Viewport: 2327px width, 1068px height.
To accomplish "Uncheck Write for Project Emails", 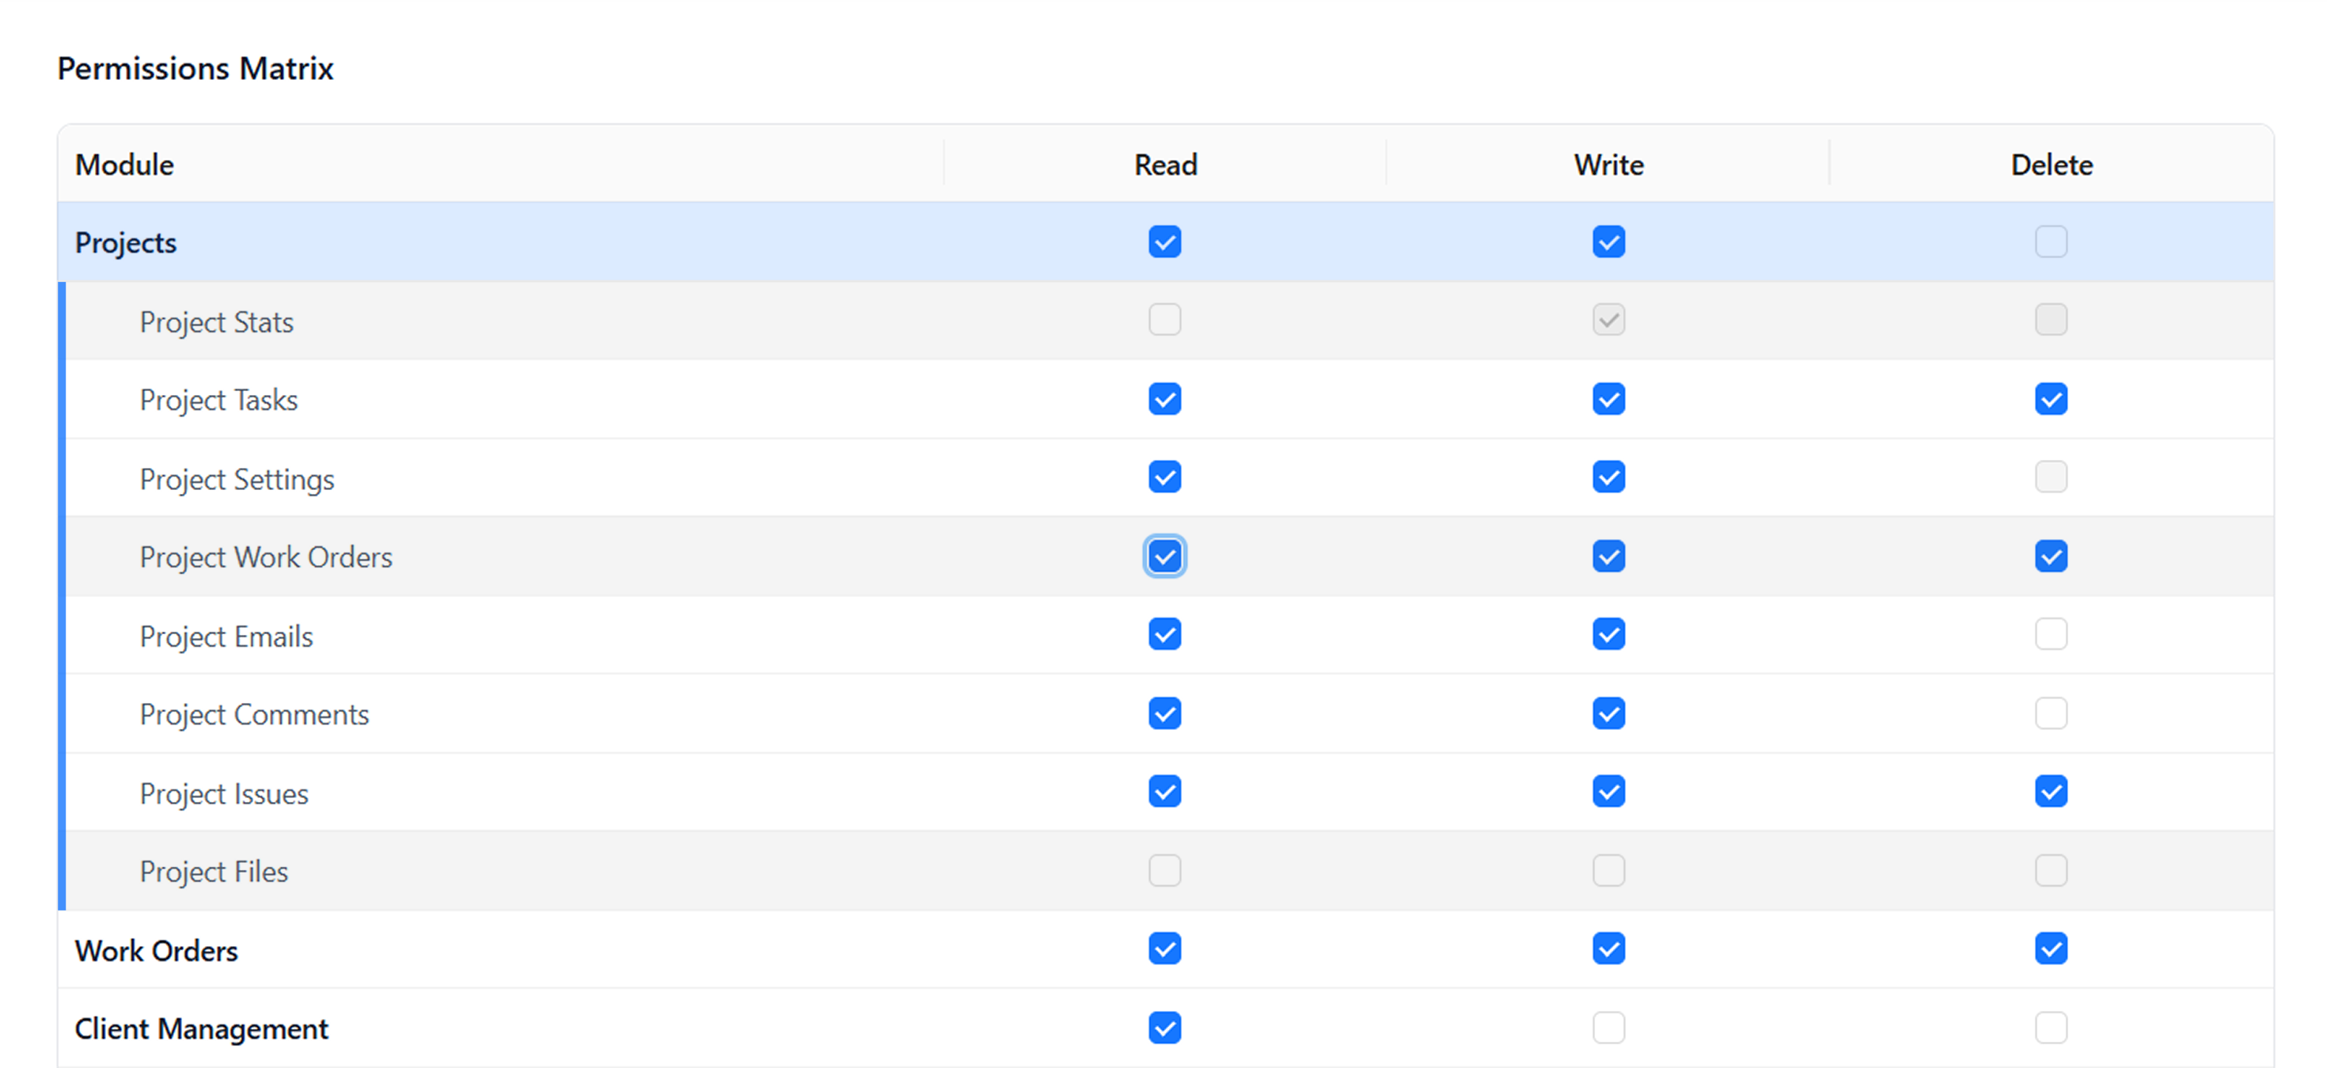I will (x=1608, y=634).
